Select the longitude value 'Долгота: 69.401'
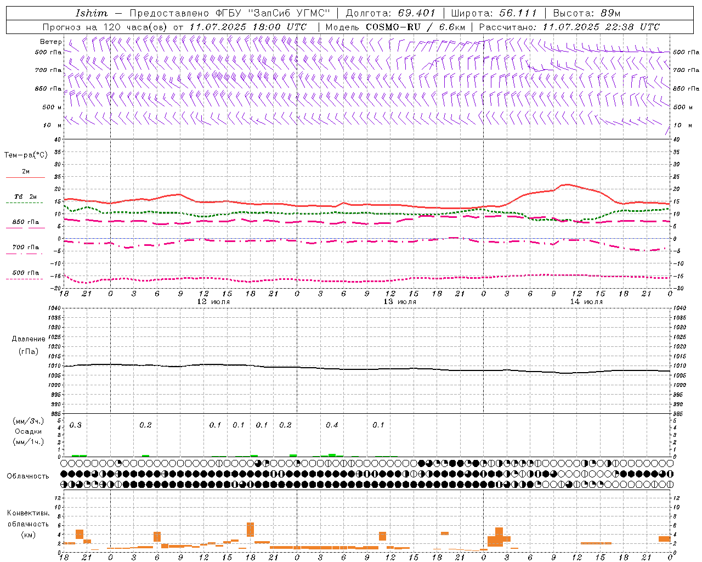Viewport: 702px width, 562px height. pos(390,13)
